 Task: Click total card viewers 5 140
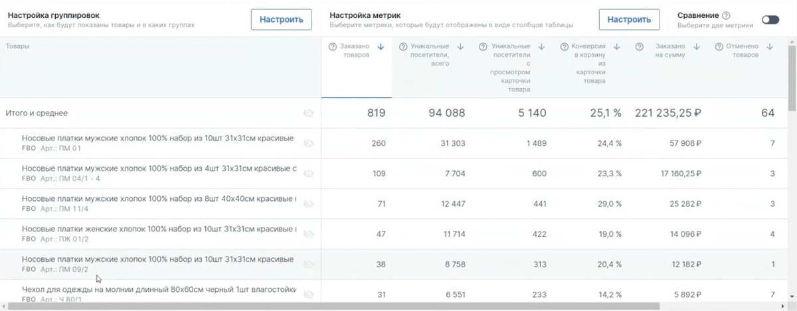pyautogui.click(x=532, y=113)
